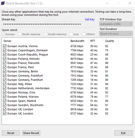
Task: Enable the Asia quick select checkbox
Action: [x=71, y=34]
